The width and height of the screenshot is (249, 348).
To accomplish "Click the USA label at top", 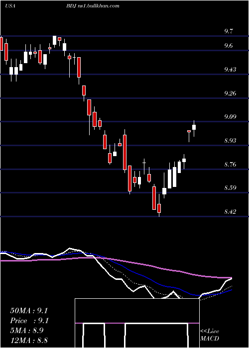I will 10,6.
